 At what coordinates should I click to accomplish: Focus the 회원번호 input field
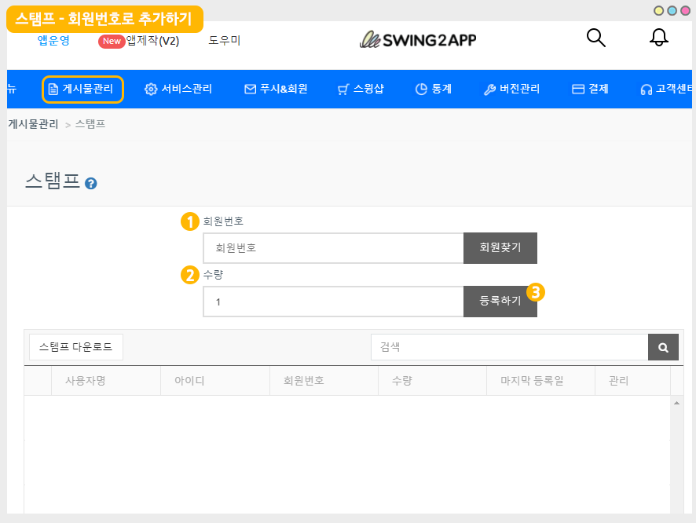click(333, 247)
